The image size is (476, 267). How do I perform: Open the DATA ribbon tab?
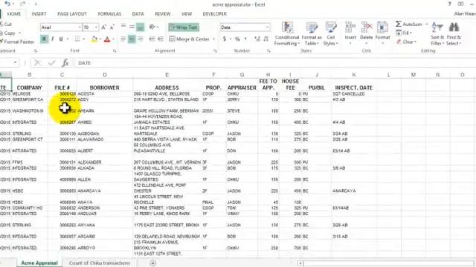[x=138, y=14]
